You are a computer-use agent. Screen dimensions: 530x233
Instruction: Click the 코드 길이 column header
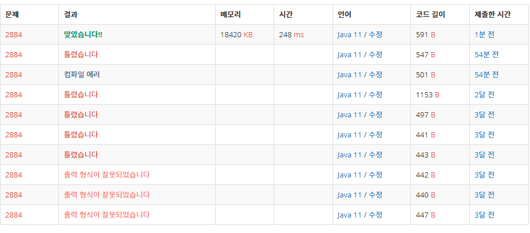coord(430,14)
